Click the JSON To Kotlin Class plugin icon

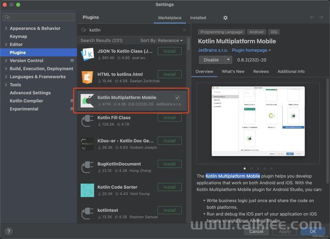[88, 54]
